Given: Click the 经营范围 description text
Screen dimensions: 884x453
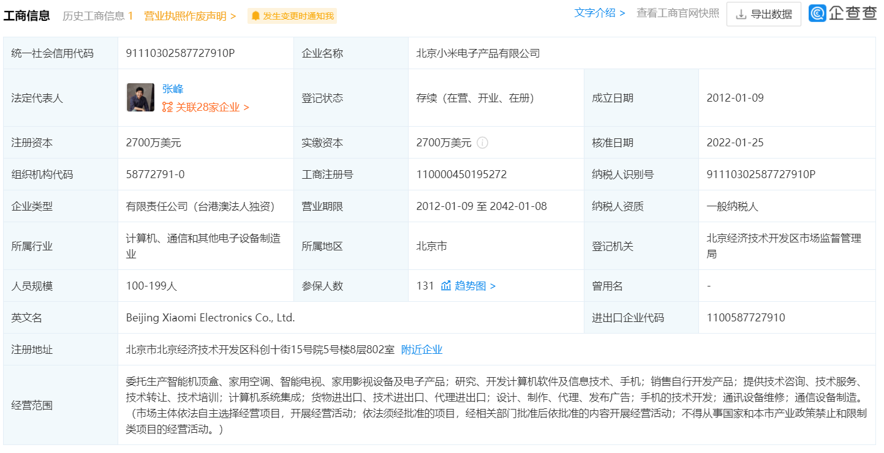Looking at the screenshot, I should [x=496, y=405].
